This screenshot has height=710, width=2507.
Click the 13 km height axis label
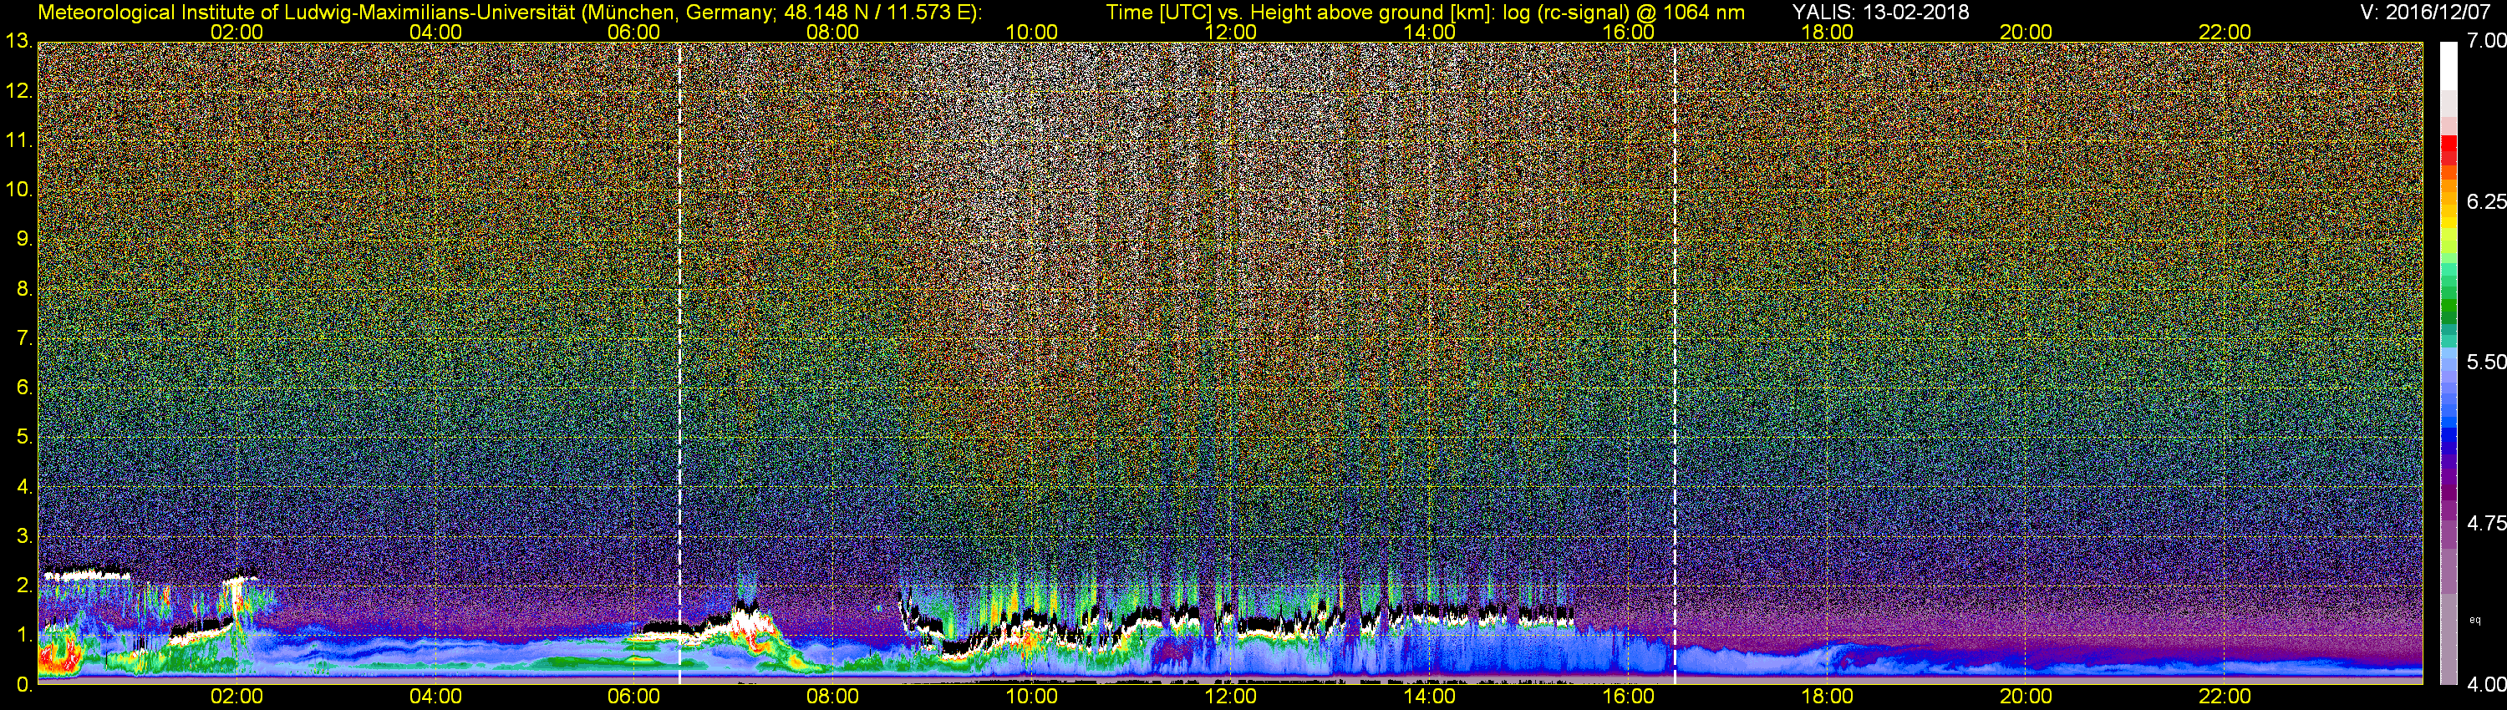(x=18, y=42)
